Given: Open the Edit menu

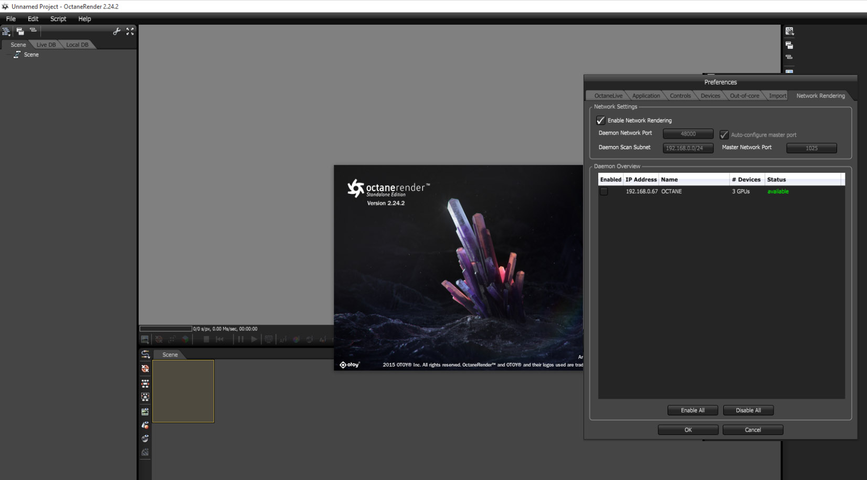Looking at the screenshot, I should click(33, 19).
